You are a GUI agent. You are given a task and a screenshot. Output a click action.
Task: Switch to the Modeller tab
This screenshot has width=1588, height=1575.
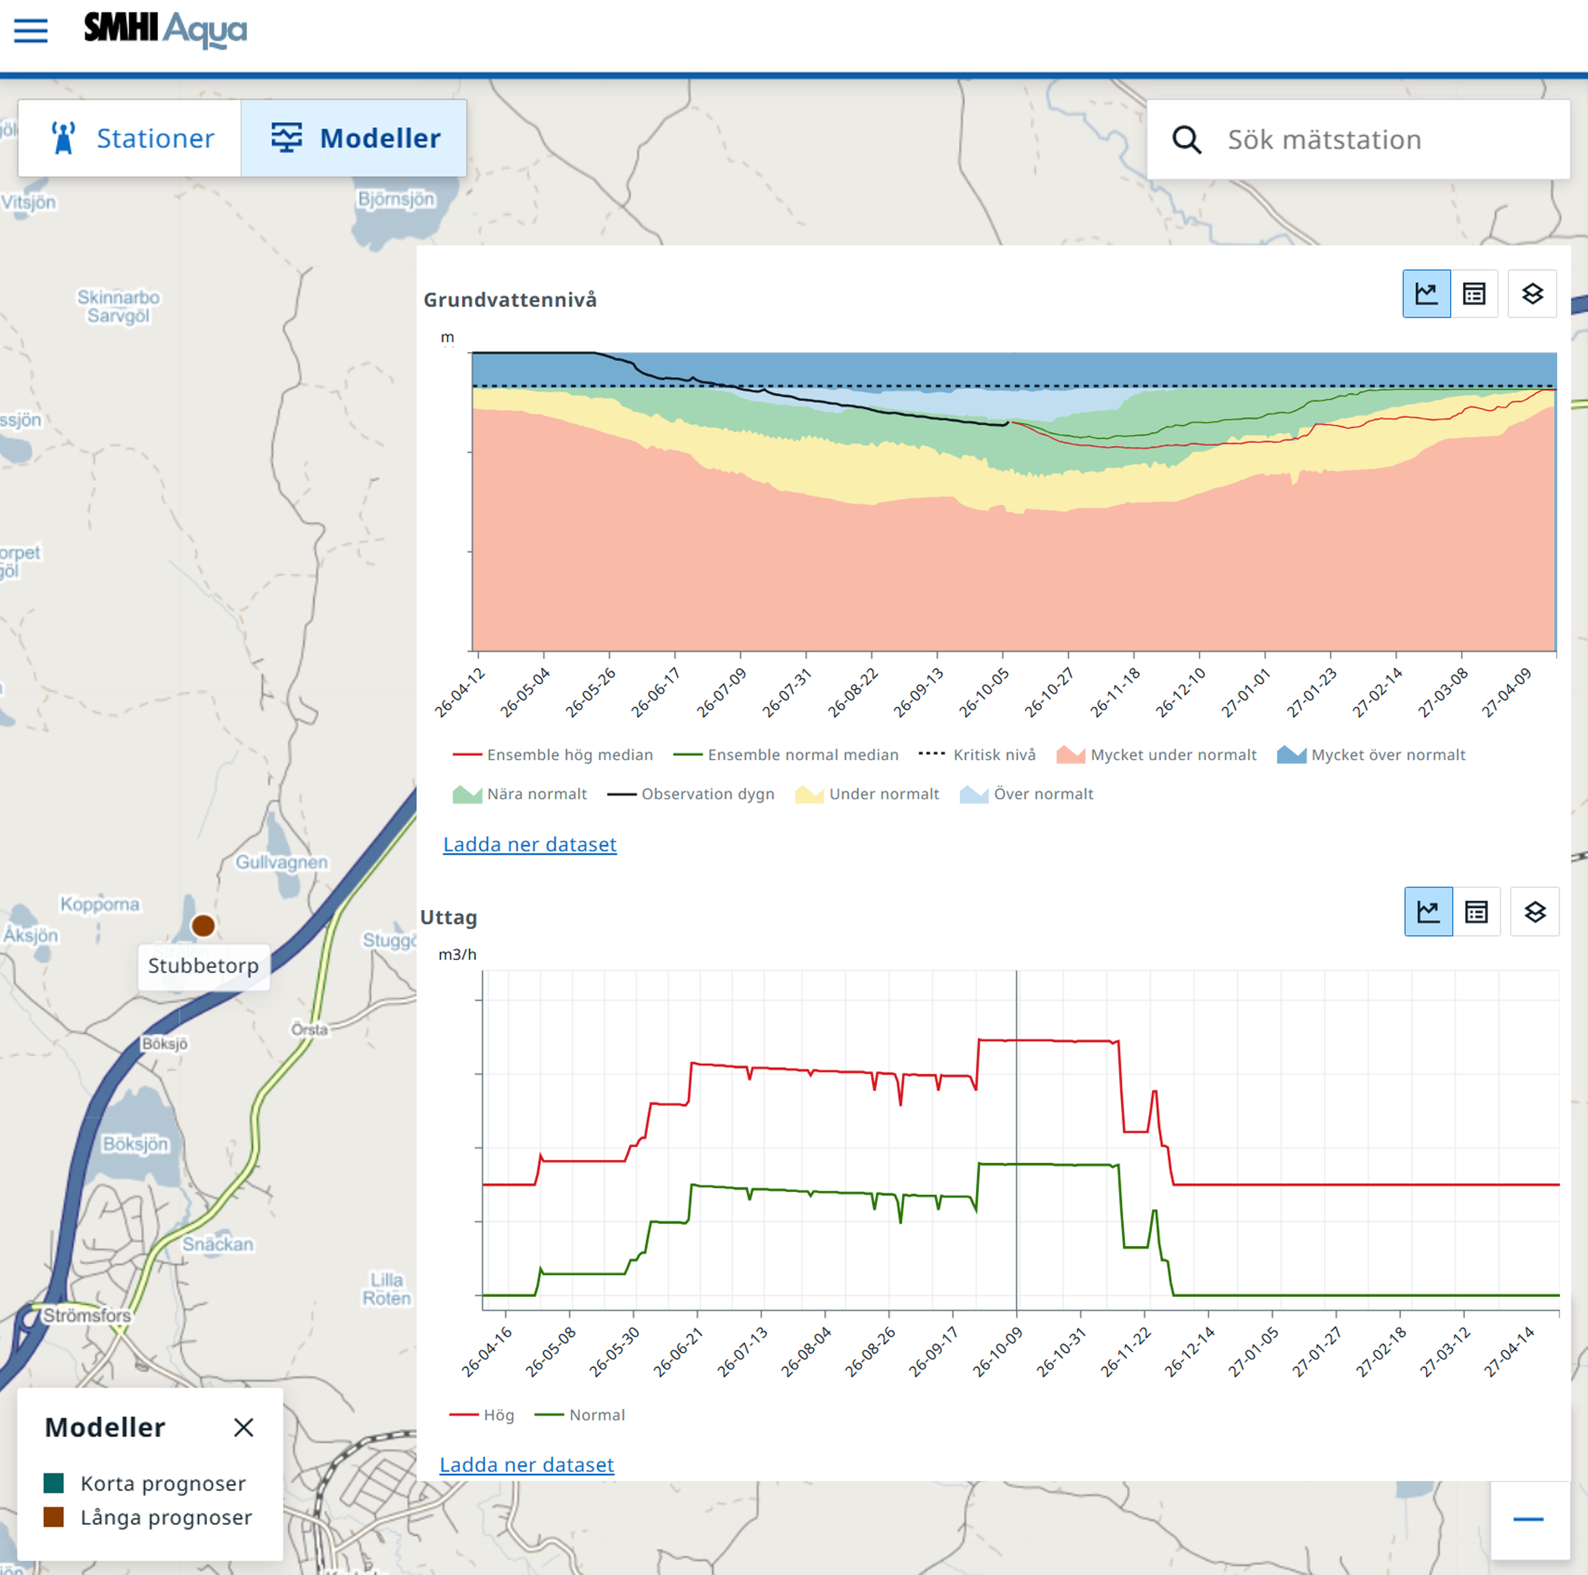click(355, 138)
